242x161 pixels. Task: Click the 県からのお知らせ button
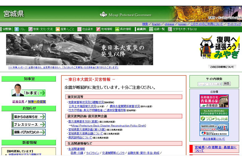(x=29, y=117)
